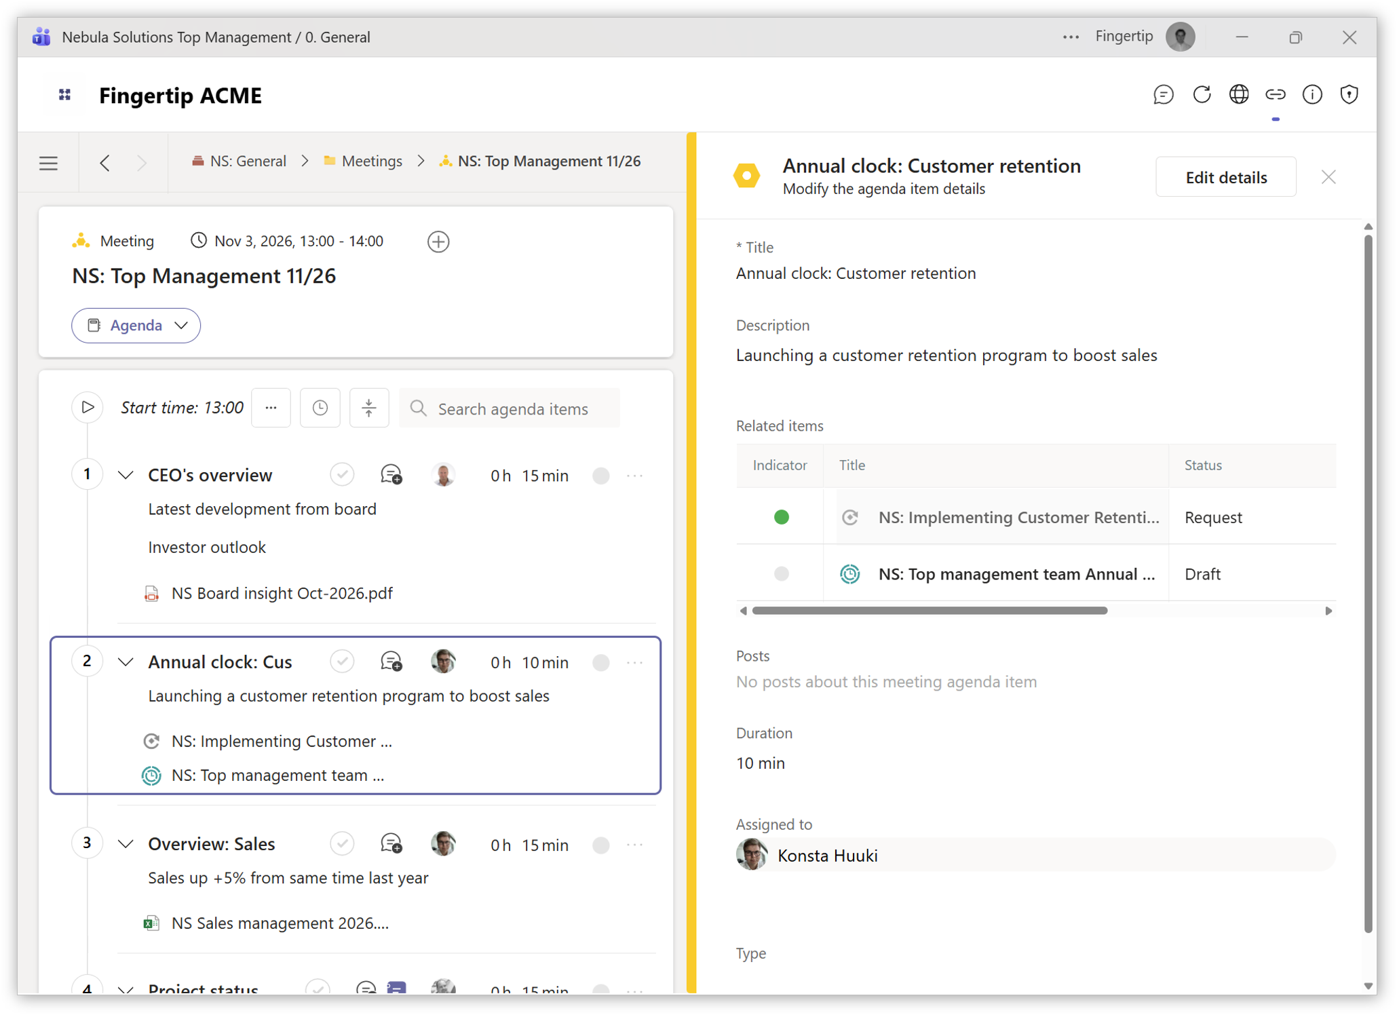Screen dimensions: 1397x1015
Task: Click the Edit details button
Action: (1225, 177)
